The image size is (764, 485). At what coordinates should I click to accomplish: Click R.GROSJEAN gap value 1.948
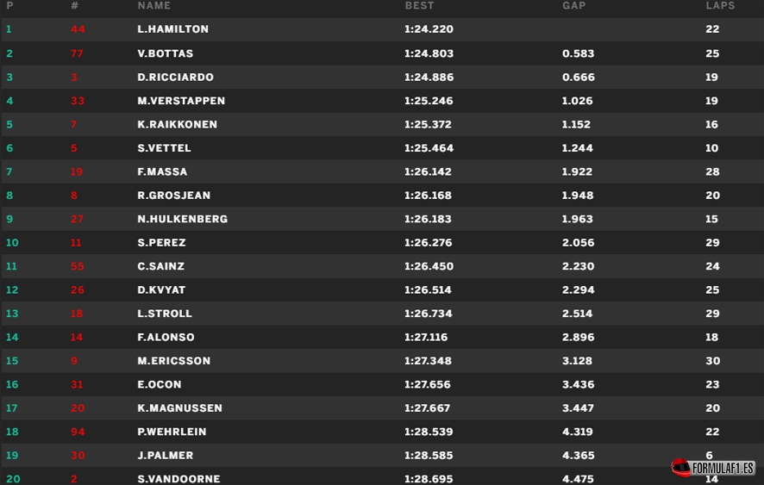(x=578, y=196)
